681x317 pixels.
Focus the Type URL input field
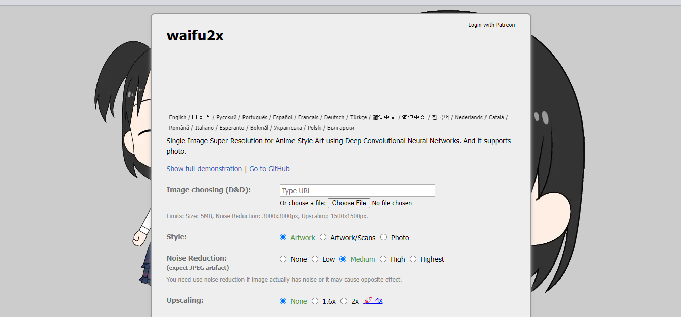[358, 191]
